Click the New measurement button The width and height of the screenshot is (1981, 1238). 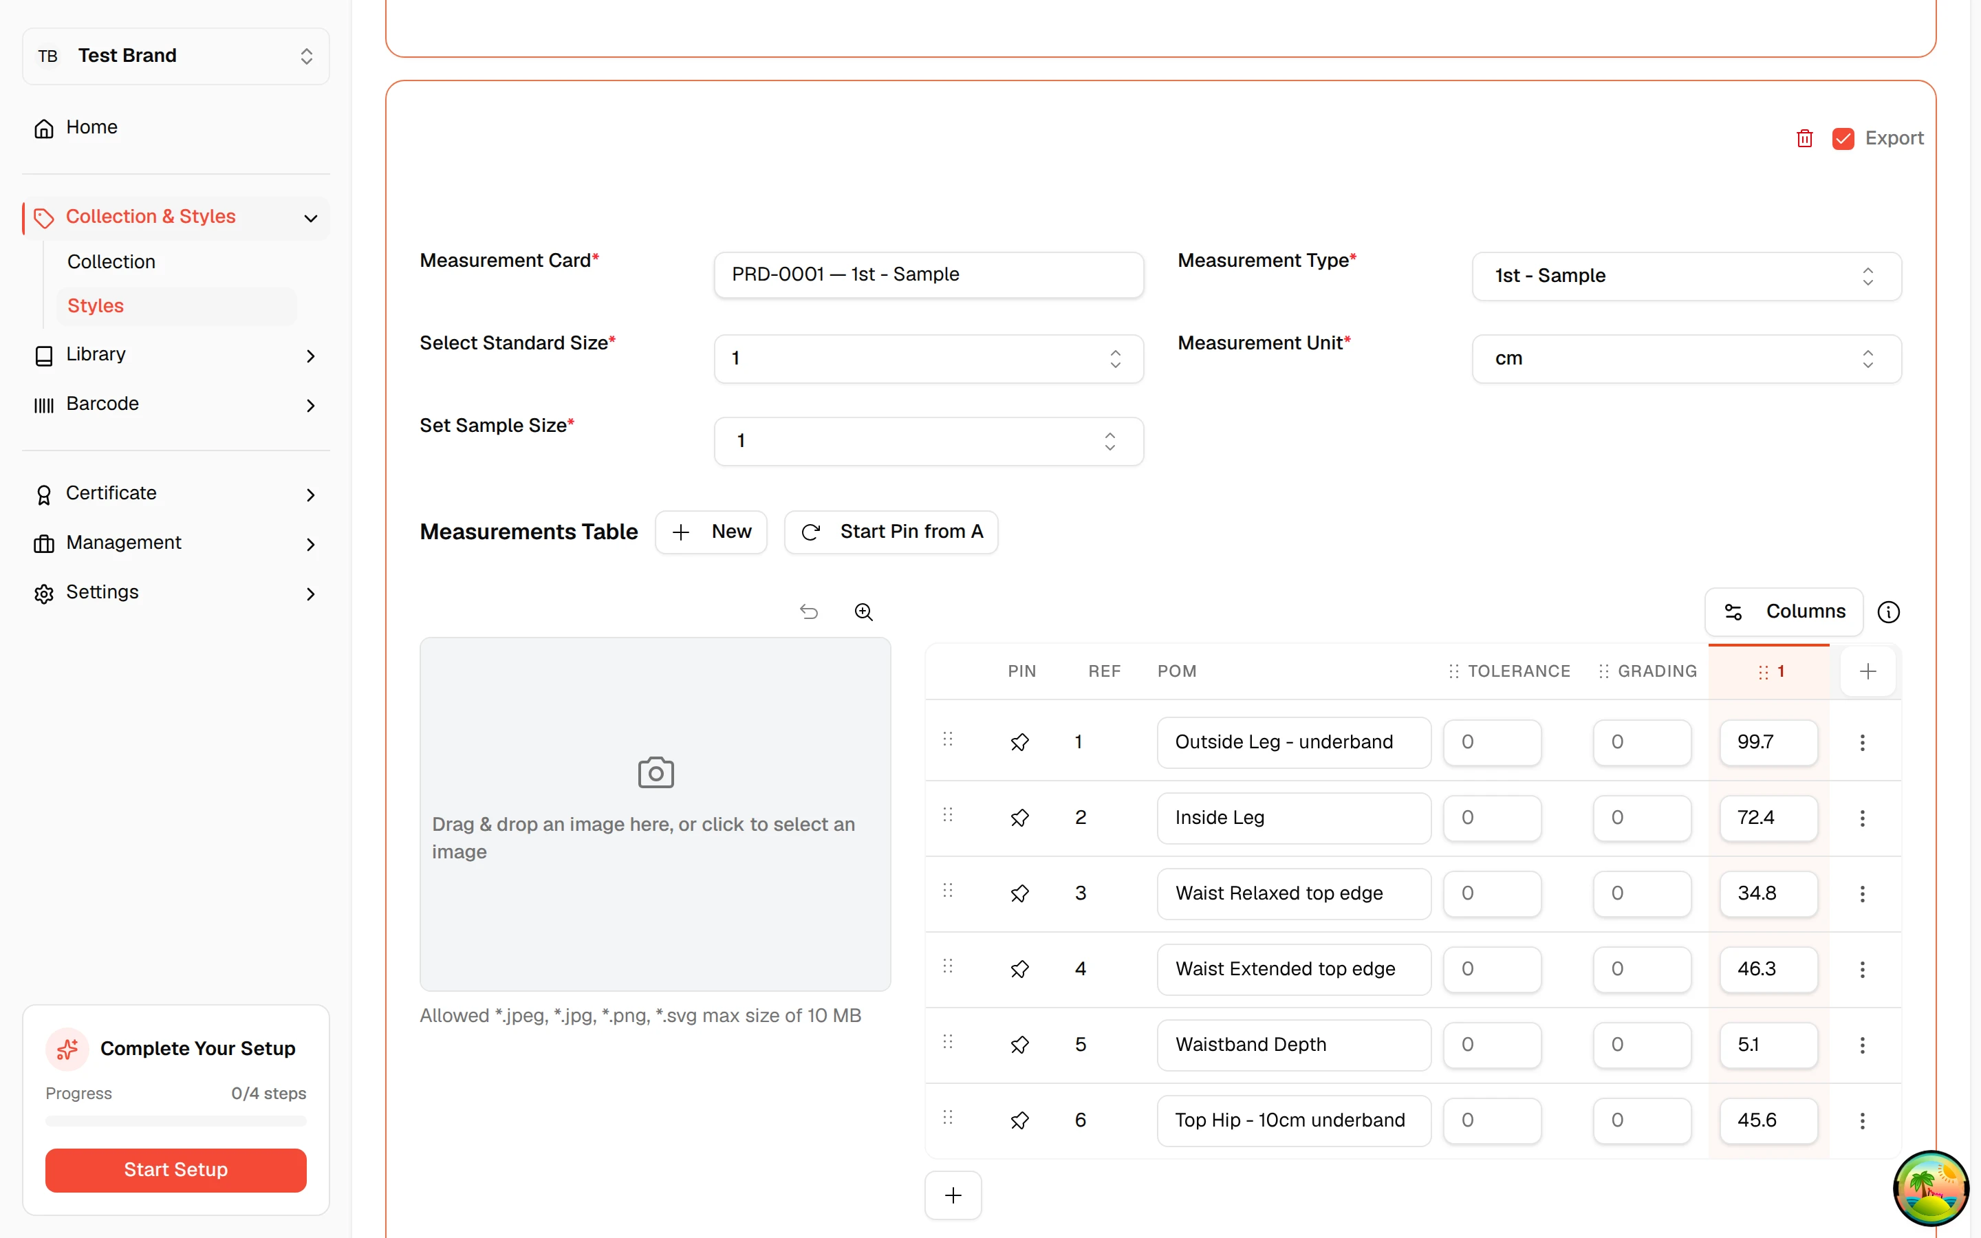[x=711, y=532]
